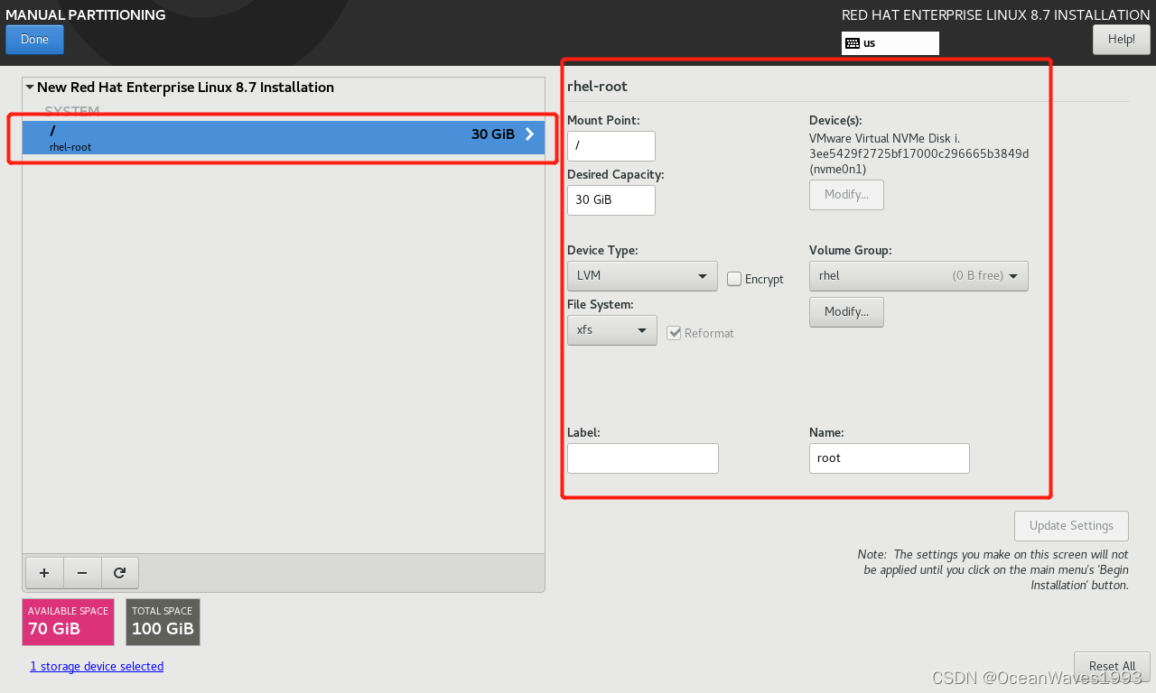Viewport: 1156px width, 693px height.
Task: Collapse New Red Hat Enterprise Linux 8.7 Installation
Action: coord(30,88)
